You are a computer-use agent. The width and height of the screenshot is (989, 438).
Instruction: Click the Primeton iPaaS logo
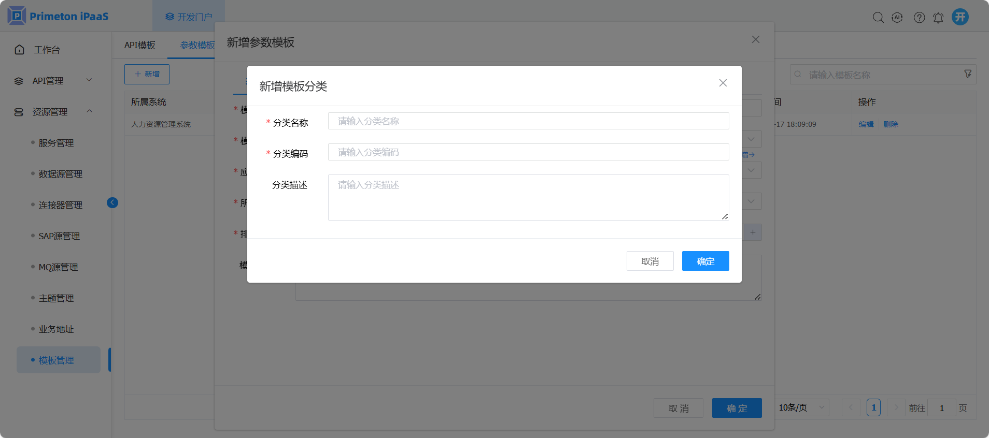click(58, 16)
